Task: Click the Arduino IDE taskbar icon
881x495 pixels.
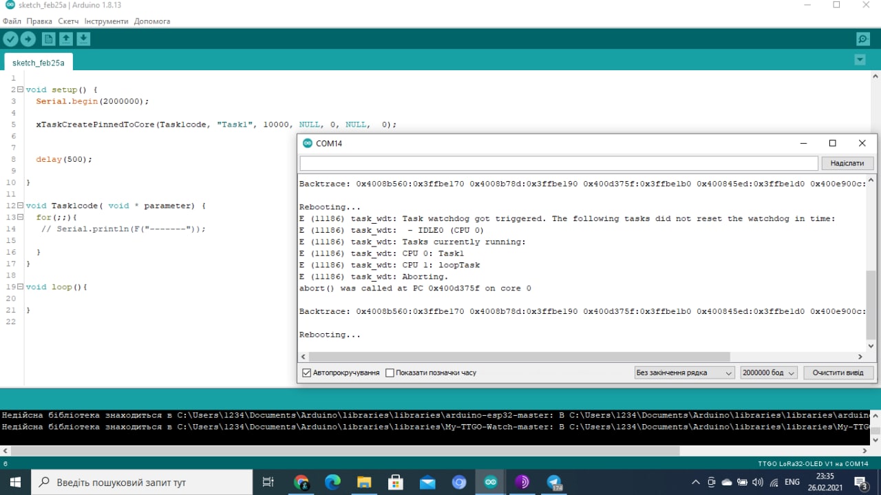Action: pyautogui.click(x=491, y=482)
